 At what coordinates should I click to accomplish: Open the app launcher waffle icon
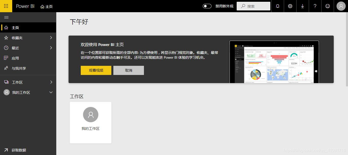point(6,6)
